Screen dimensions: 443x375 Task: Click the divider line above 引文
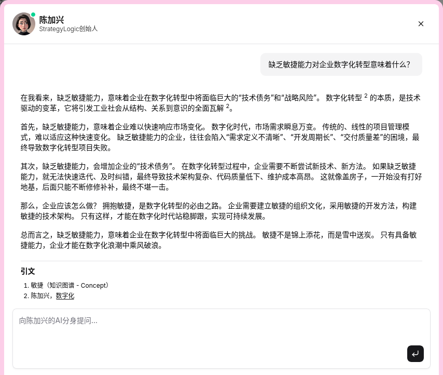[221, 261]
